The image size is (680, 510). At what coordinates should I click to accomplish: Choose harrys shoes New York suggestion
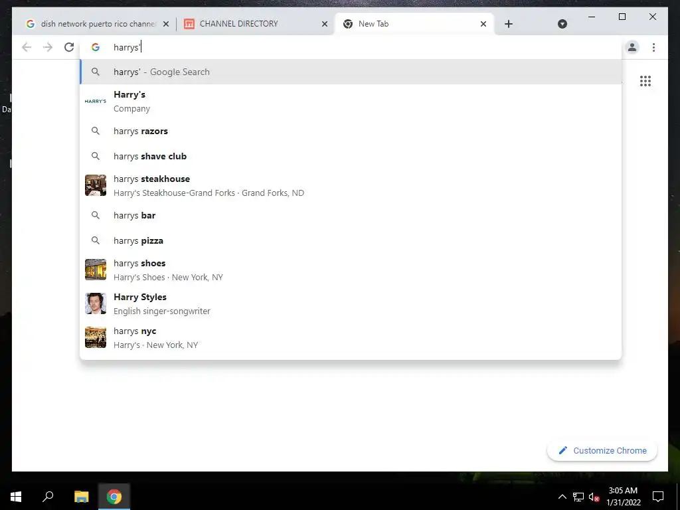351,270
